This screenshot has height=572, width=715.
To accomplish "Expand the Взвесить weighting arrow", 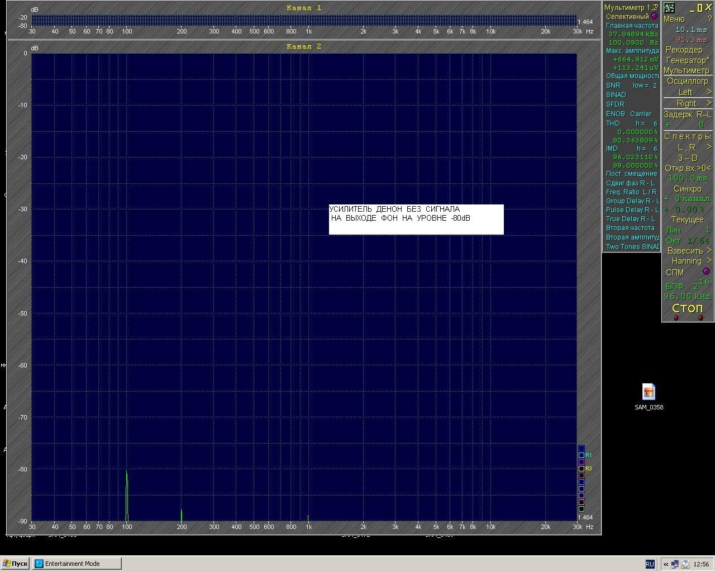I will (709, 250).
